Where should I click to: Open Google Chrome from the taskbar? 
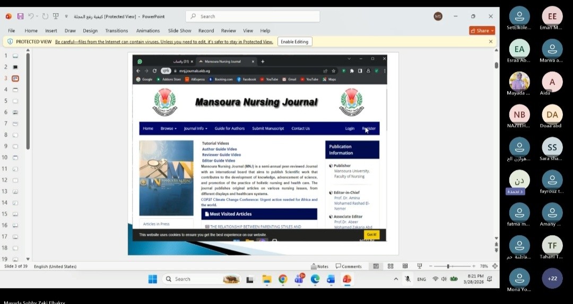(283, 279)
